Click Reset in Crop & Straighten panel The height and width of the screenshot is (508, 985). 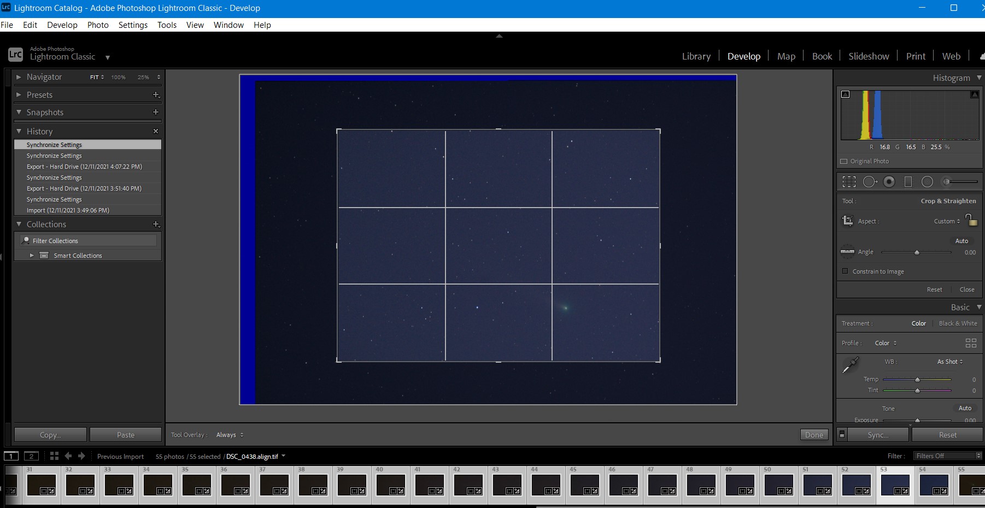point(934,290)
